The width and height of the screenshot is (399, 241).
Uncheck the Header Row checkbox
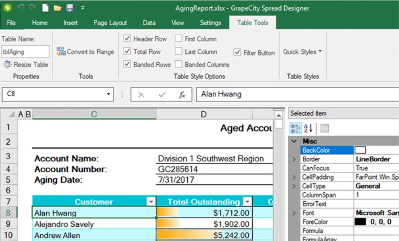coord(127,39)
